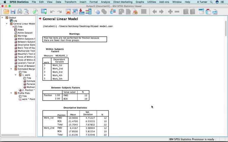This screenshot has width=228, height=142.
Task: Collapse the Estimated Marginal Means triangle
Action: [11, 69]
